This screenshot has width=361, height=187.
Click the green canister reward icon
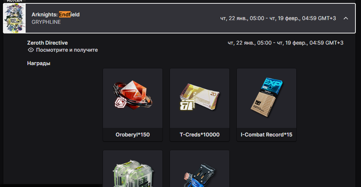coord(133,173)
